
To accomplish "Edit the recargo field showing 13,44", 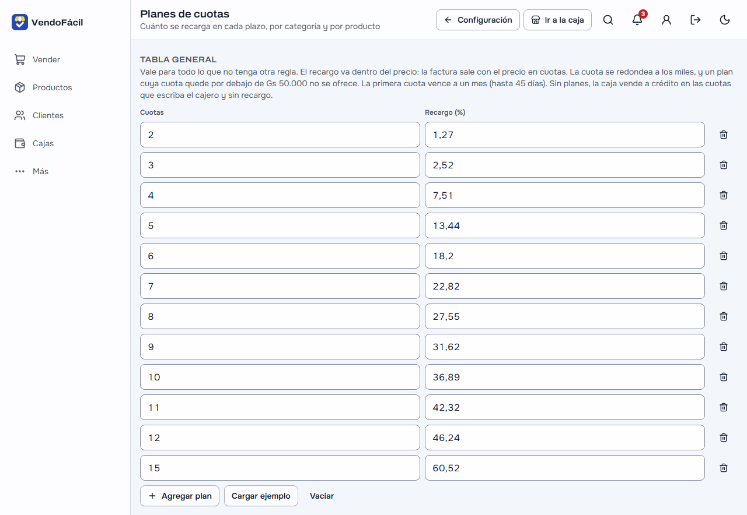I will [x=565, y=225].
